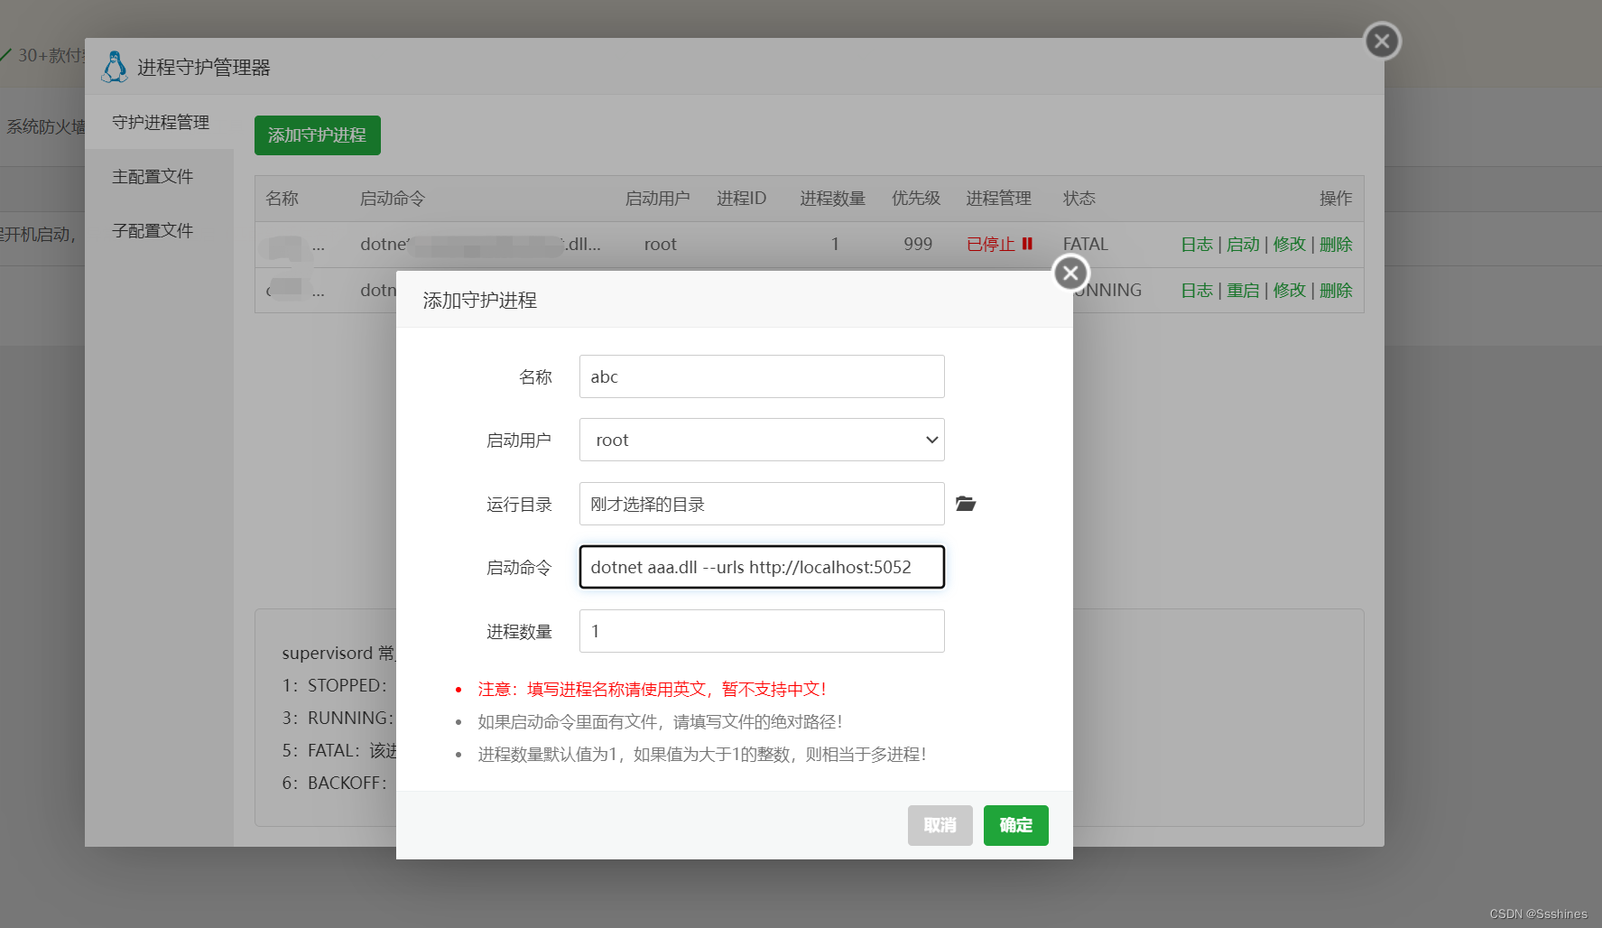1602x928 pixels.
Task: Switch to 主配置文件 tab
Action: (153, 177)
